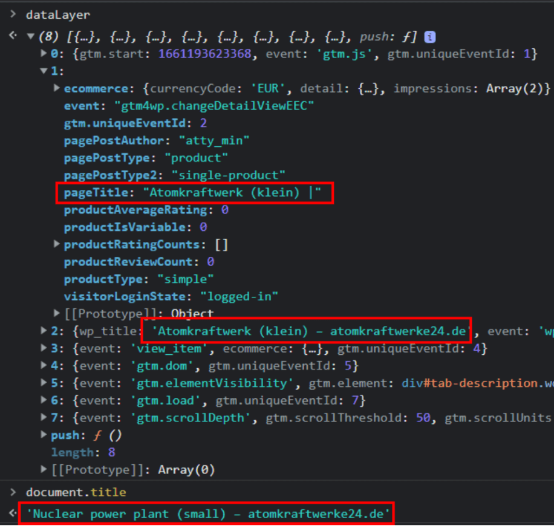Expand the ecommerce object property
The image size is (554, 526).
click(57, 88)
